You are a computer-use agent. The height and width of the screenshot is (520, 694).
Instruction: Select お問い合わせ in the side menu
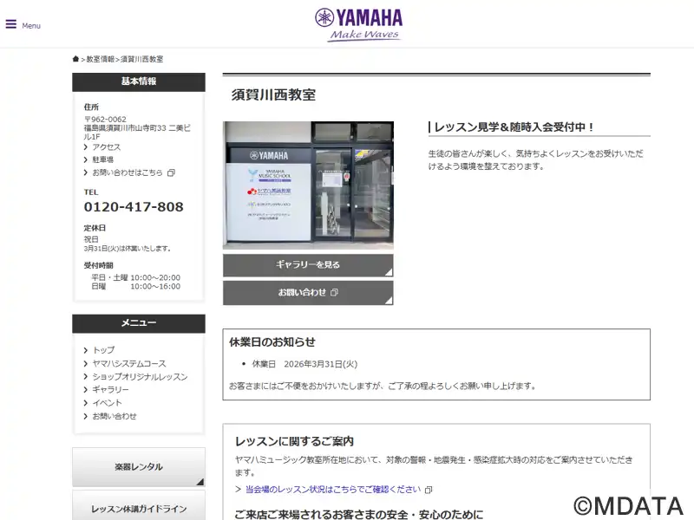pos(115,416)
